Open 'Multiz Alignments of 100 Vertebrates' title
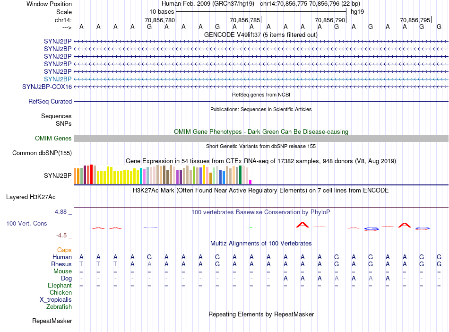This screenshot has width=449, height=332. pos(261,244)
